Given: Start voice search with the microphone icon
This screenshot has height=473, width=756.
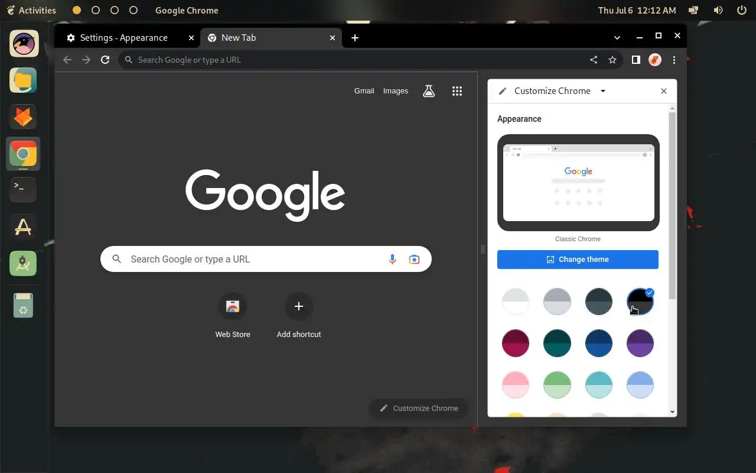Looking at the screenshot, I should (392, 259).
